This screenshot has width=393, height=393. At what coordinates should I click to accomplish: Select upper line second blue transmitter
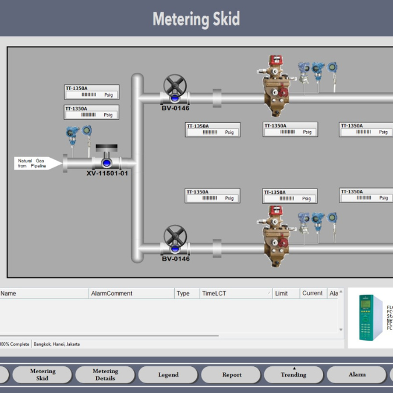tap(318, 72)
